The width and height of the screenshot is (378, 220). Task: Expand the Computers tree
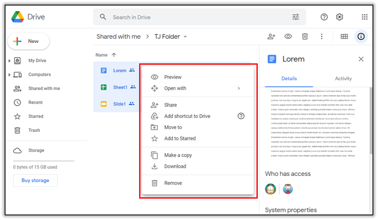click(x=9, y=75)
